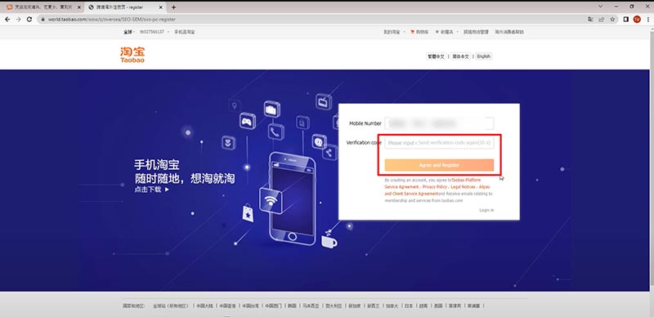The width and height of the screenshot is (654, 317).
Task: Go back using browser back arrow
Action: (7, 19)
